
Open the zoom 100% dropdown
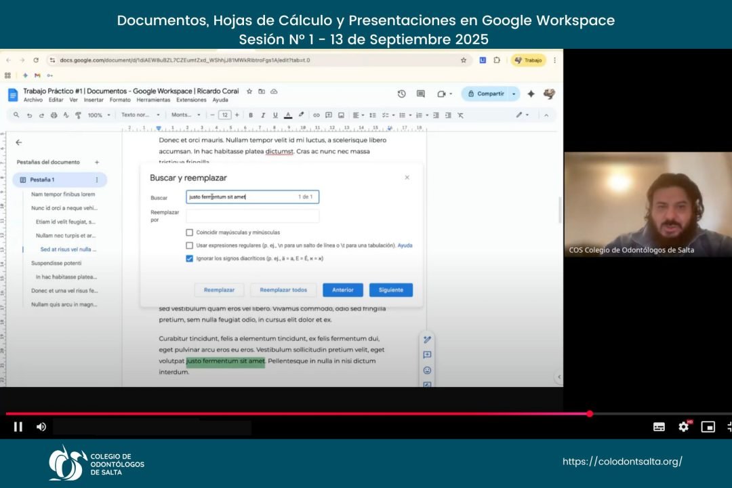pos(99,115)
